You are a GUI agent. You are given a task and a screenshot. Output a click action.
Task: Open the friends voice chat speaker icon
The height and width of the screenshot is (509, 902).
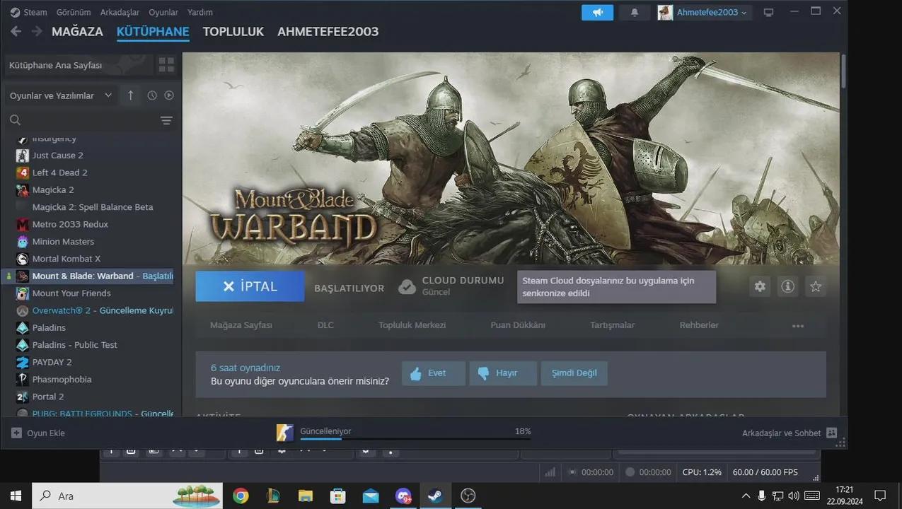tap(597, 12)
